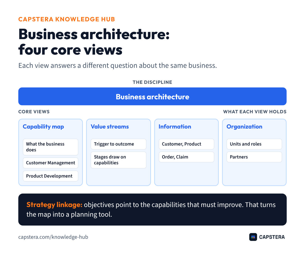The height and width of the screenshot is (254, 305).
Task: Click the Capstera logo icon
Action: [253, 237]
